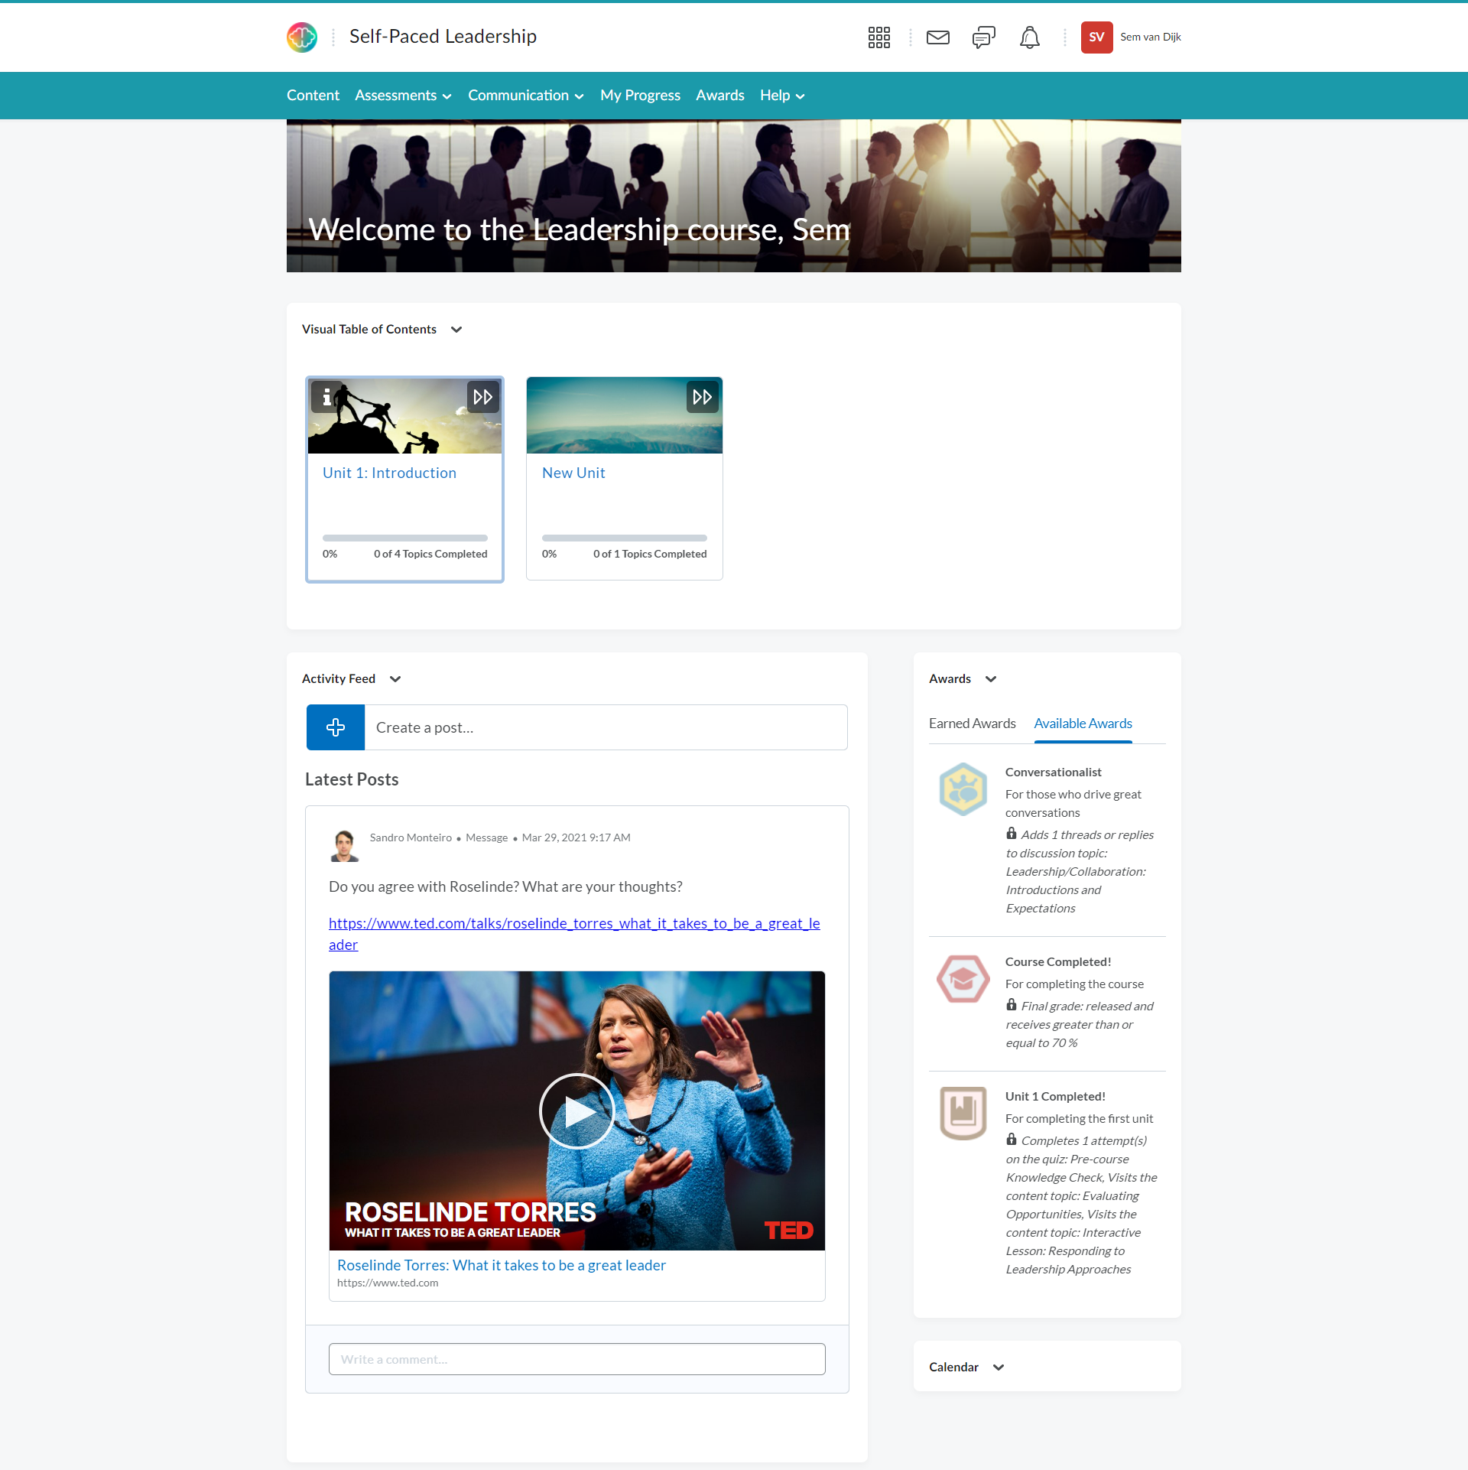Click Sandro Monteiro's profile picture
Image resolution: width=1468 pixels, height=1470 pixels.
[344, 846]
